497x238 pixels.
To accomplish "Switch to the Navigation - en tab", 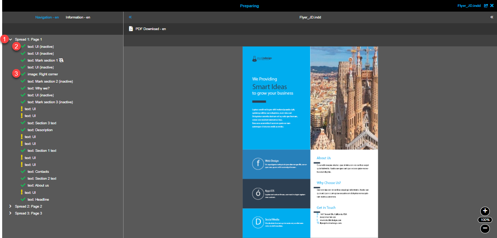I will pyautogui.click(x=47, y=17).
